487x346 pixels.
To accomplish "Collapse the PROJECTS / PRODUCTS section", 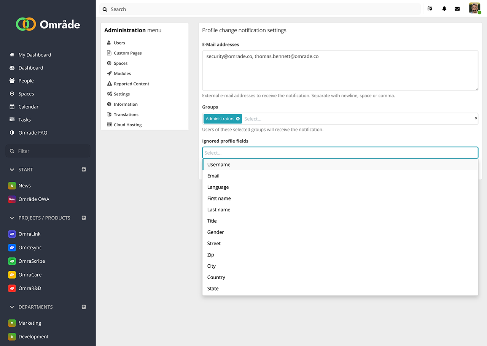I will point(12,218).
